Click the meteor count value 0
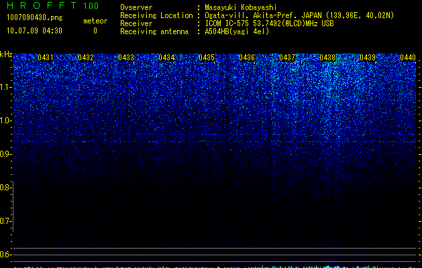422x268 pixels. point(95,31)
